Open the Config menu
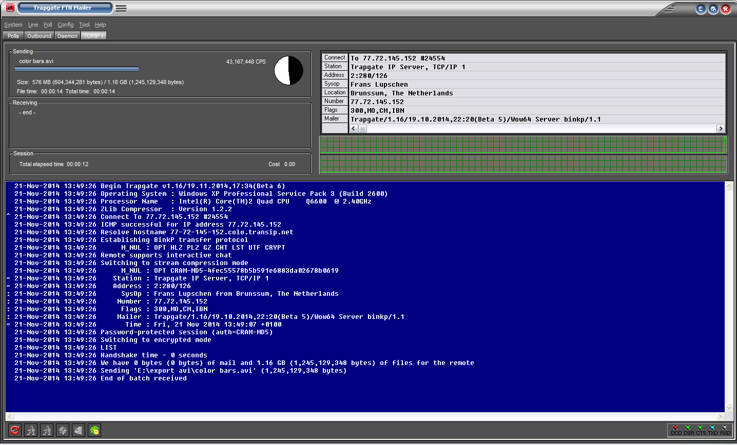This screenshot has width=737, height=445. click(x=65, y=25)
